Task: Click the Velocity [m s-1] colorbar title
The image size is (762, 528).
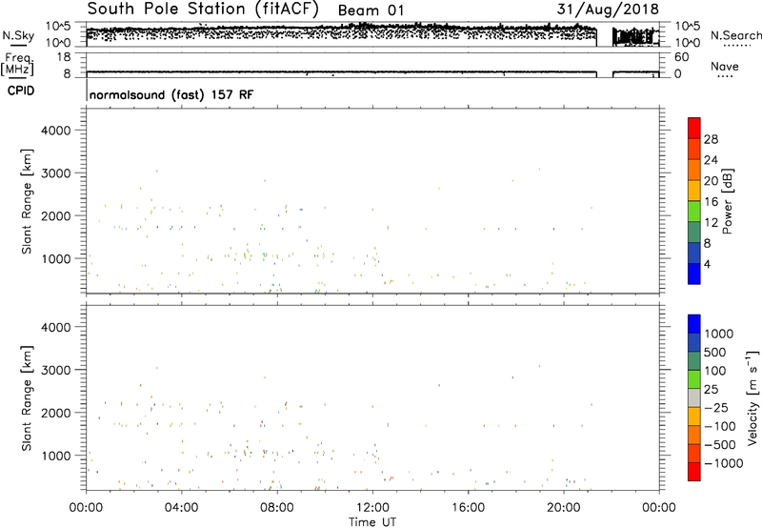Action: (x=752, y=397)
